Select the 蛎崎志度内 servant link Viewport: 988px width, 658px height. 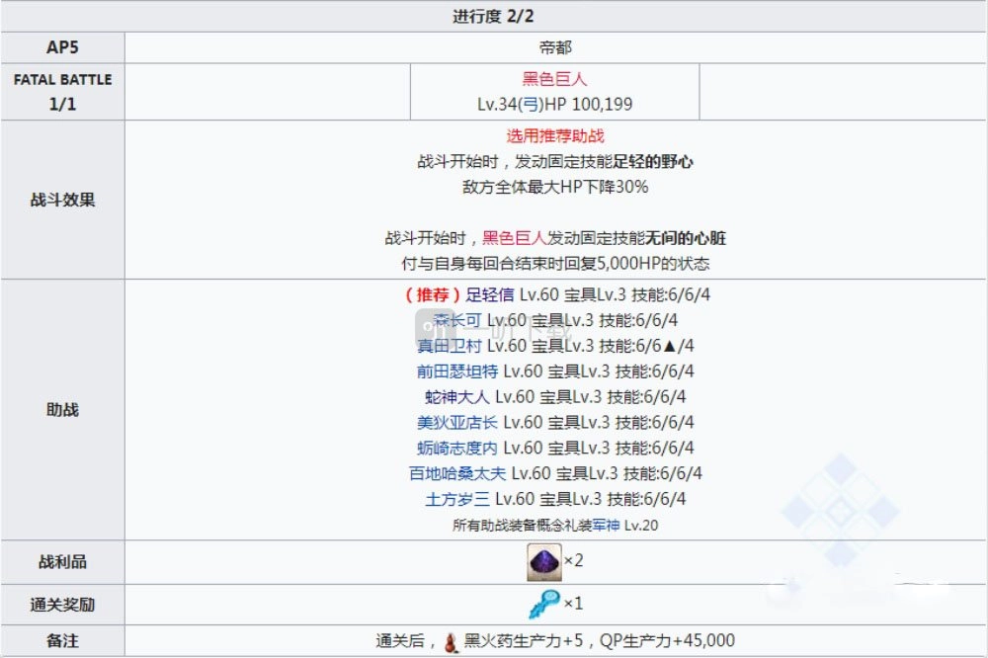pyautogui.click(x=457, y=449)
